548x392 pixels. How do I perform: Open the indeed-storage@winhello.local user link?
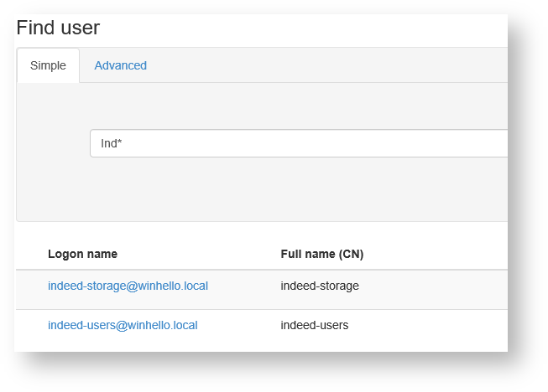(x=128, y=286)
